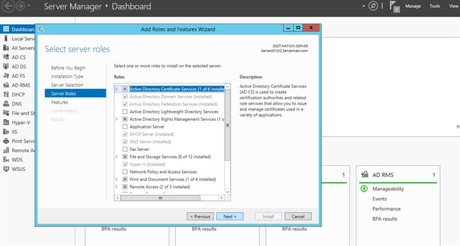Open the WDS sidebar icon
The height and width of the screenshot is (246, 460).
tap(6, 160)
